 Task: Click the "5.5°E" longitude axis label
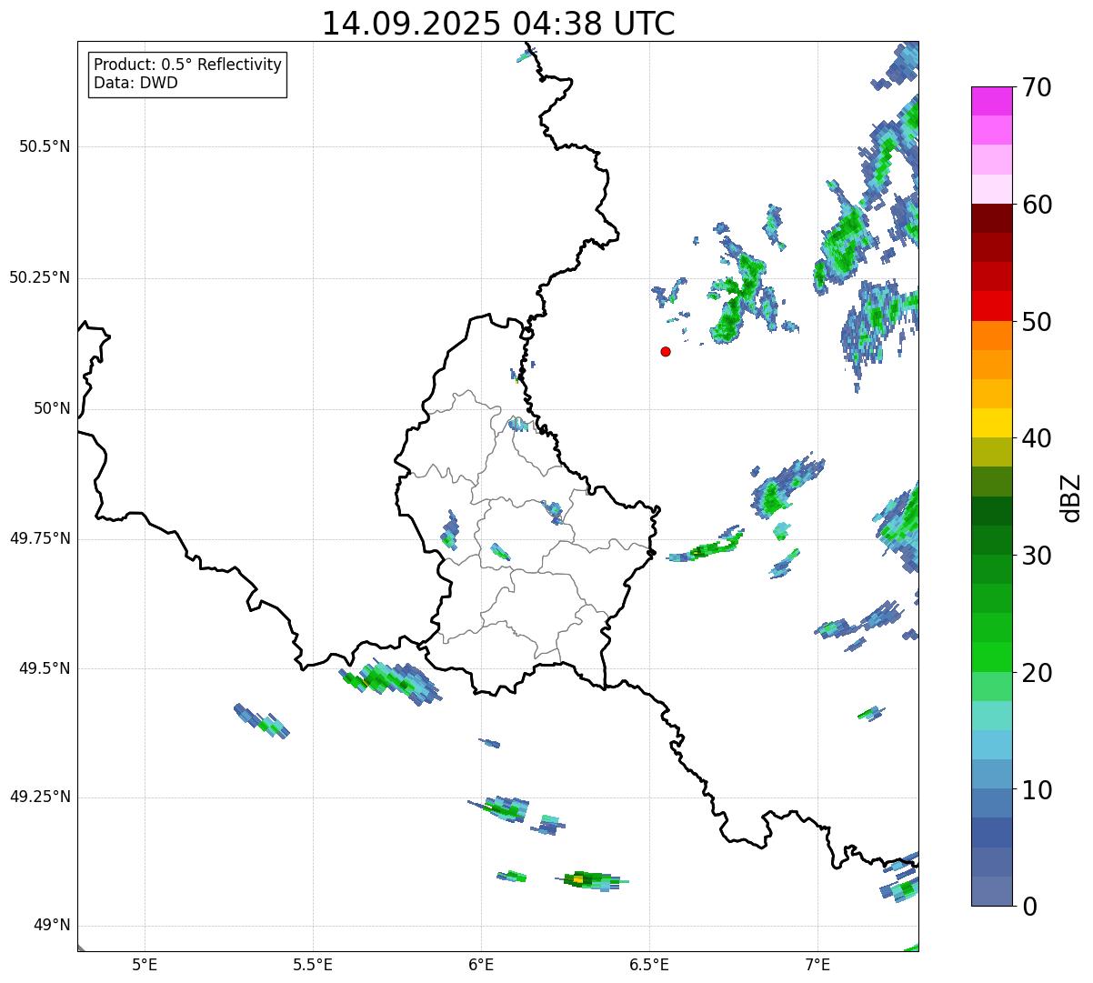[x=313, y=964]
